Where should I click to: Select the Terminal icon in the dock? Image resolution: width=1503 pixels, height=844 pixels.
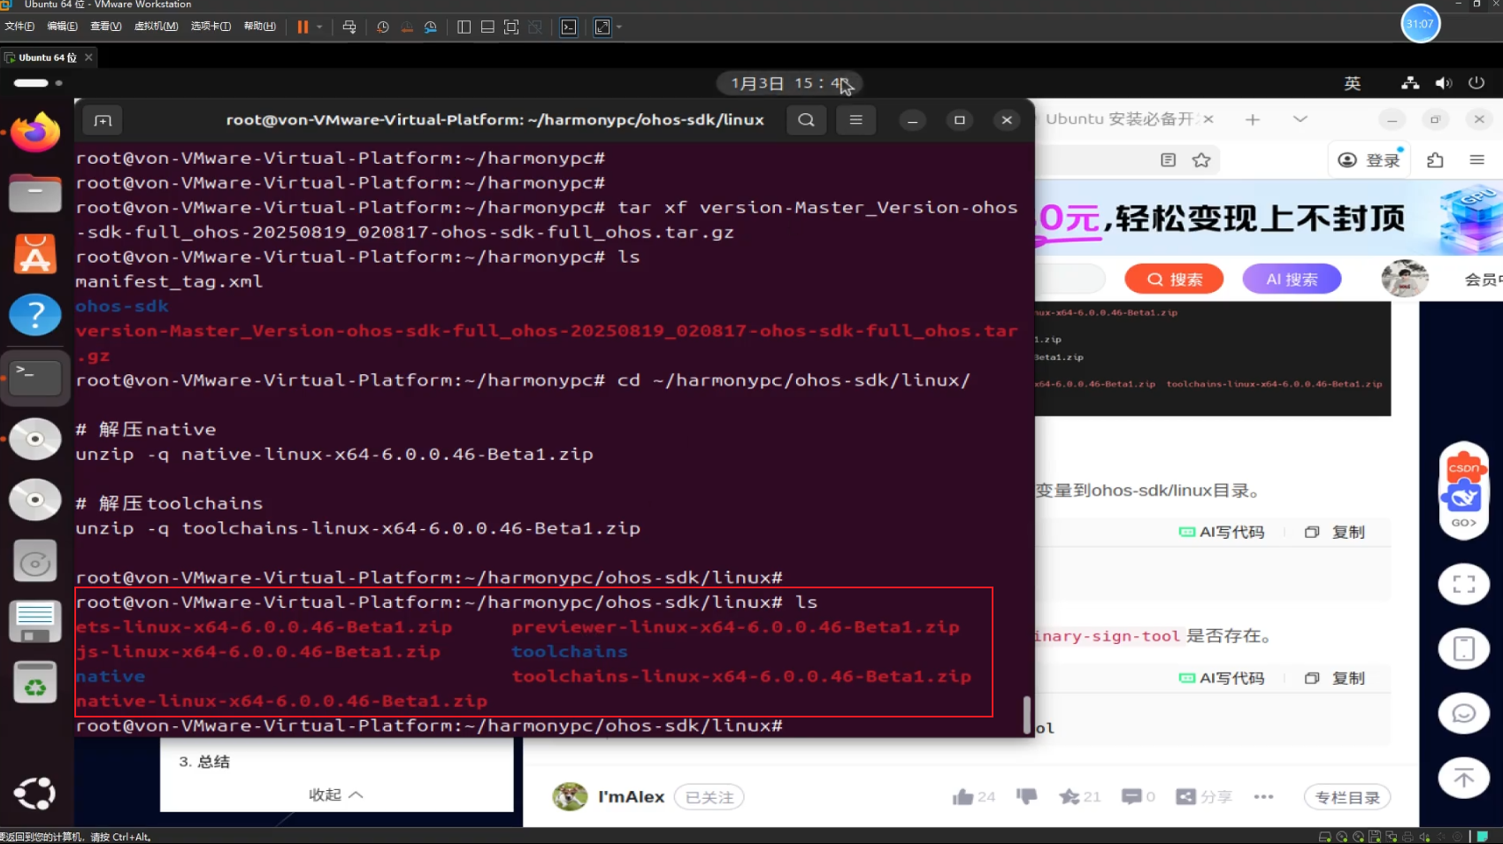point(35,377)
